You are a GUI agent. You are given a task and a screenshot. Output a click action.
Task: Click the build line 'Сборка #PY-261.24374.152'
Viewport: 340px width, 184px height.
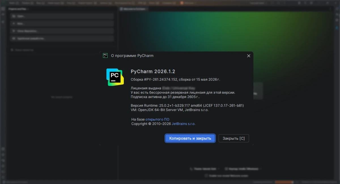175,80
